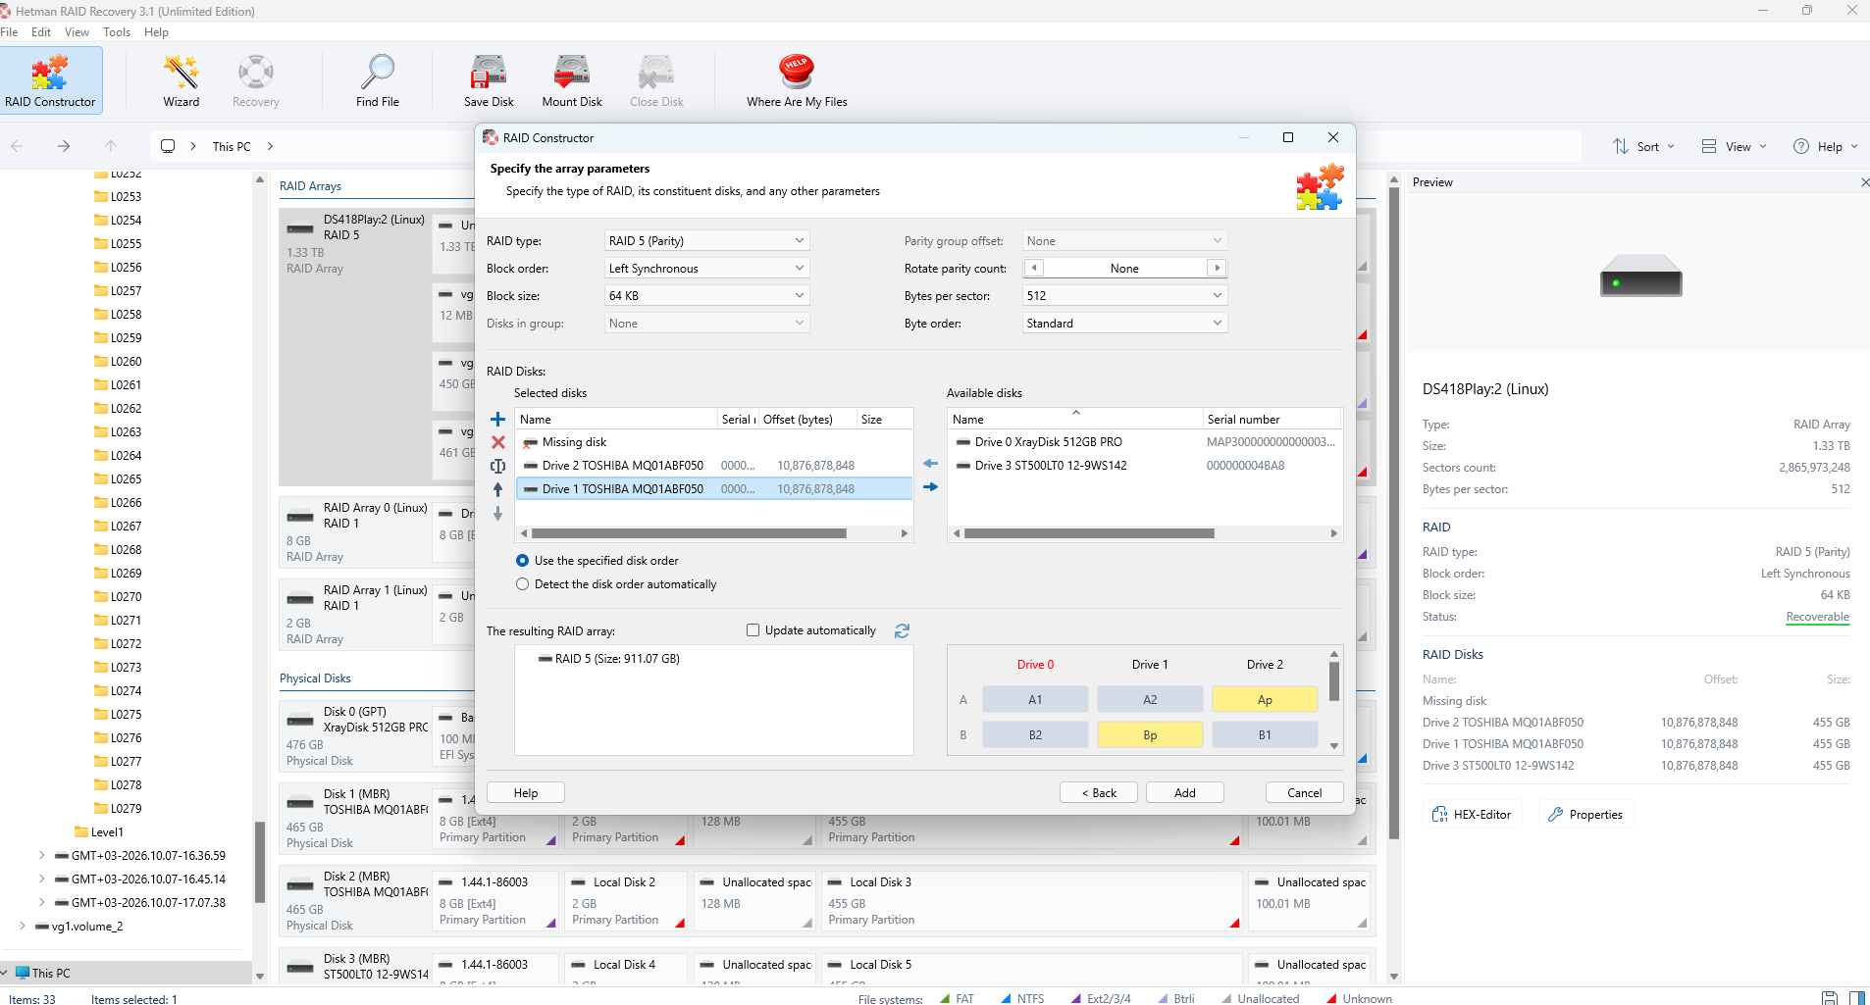Open the RAID Constructor tool
Image resolution: width=1870 pixels, height=1005 pixels.
pyautogui.click(x=51, y=80)
